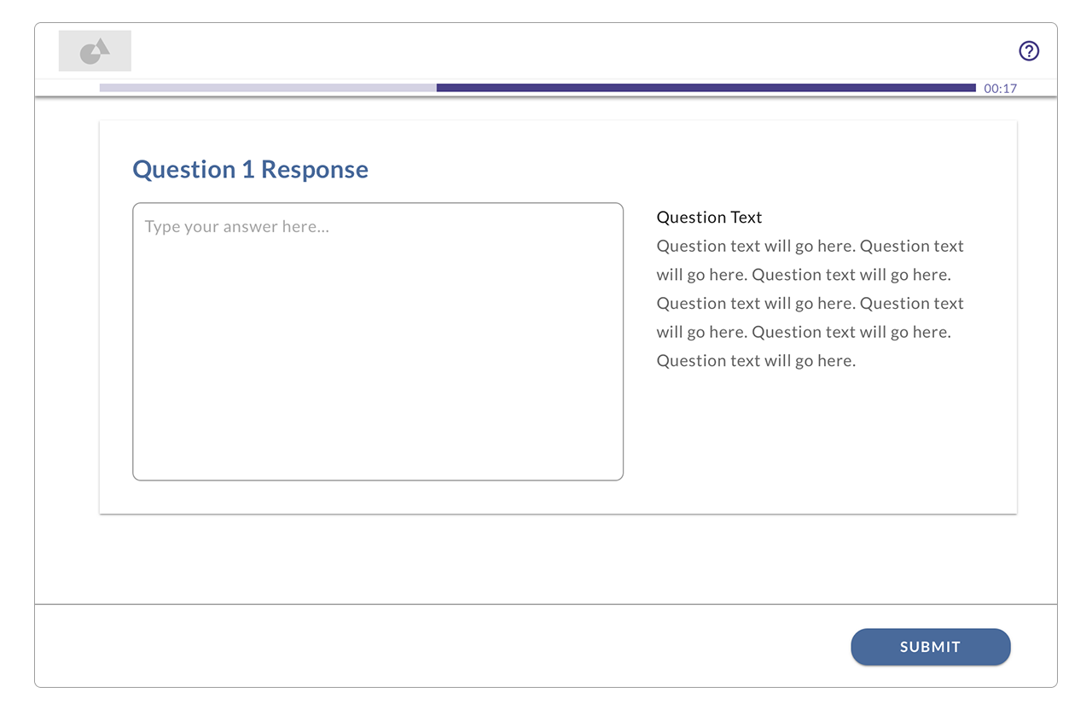Click the triangle shape in the logo
This screenshot has width=1092, height=710.
[x=102, y=46]
